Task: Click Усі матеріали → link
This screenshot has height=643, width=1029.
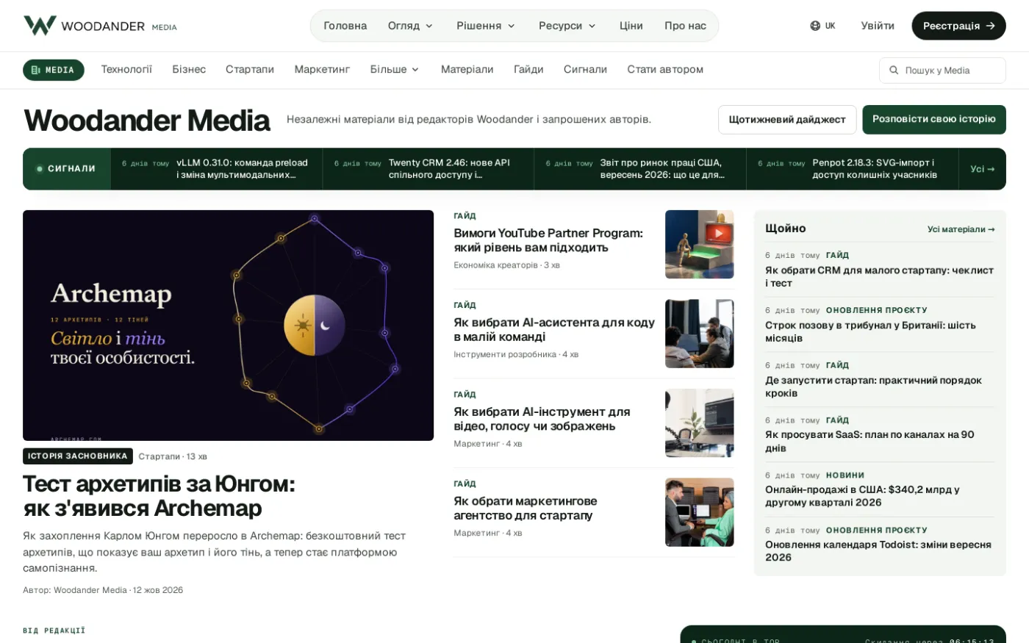Action: [961, 229]
